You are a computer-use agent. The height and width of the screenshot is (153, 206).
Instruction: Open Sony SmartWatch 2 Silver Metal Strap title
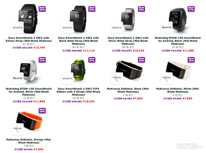[128, 41]
